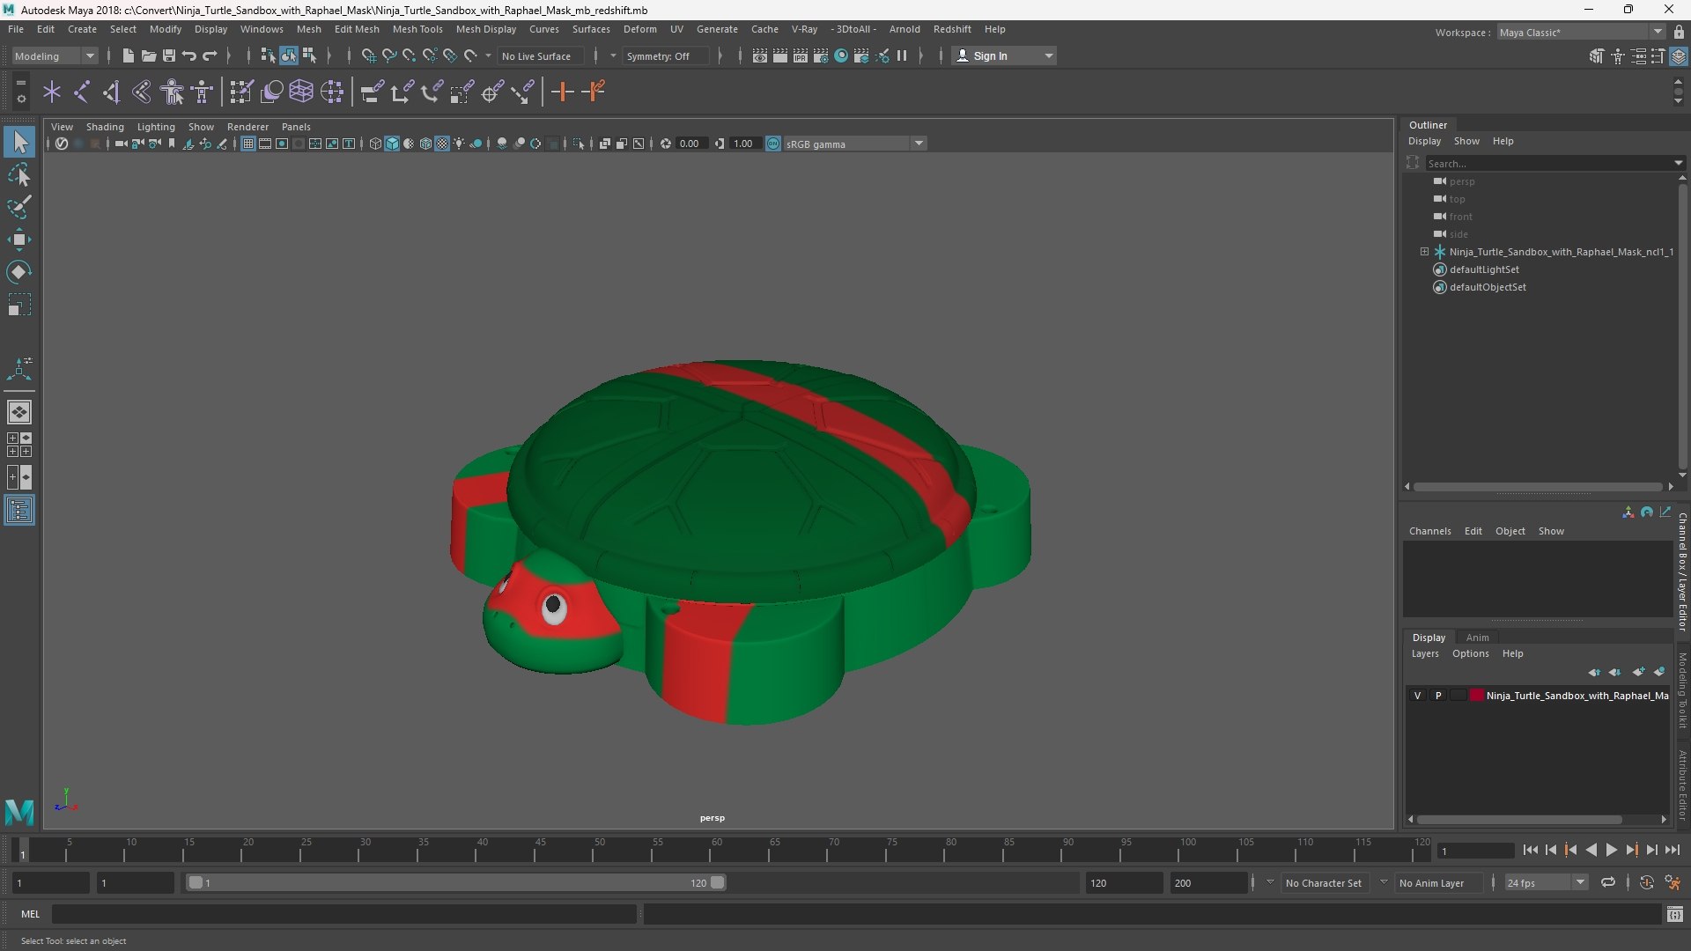Toggle viewport wireframe on shaded
The width and height of the screenshot is (1691, 951).
425,144
